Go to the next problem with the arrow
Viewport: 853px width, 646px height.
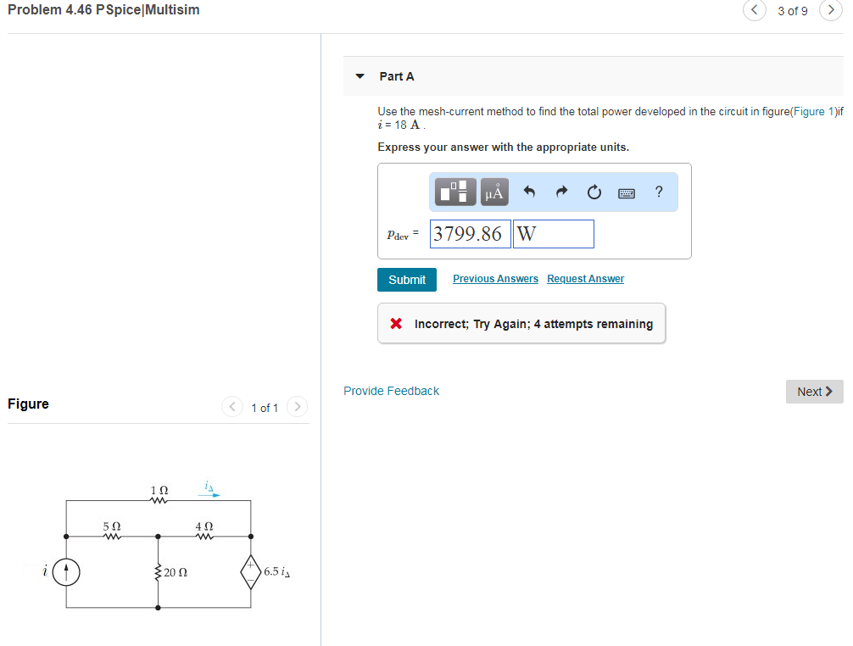830,10
